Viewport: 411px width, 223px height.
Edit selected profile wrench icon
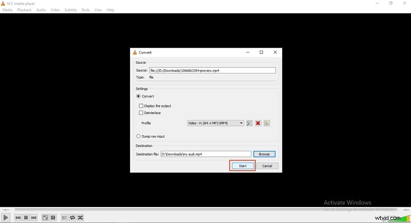point(249,123)
